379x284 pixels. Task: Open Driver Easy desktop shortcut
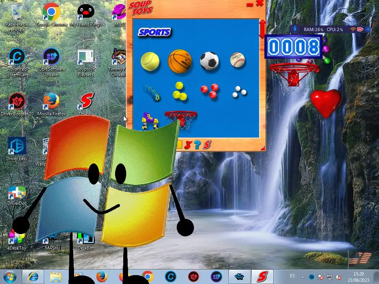[x=17, y=149]
